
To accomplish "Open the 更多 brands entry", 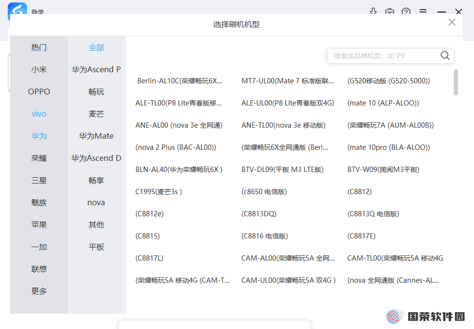I will [39, 291].
